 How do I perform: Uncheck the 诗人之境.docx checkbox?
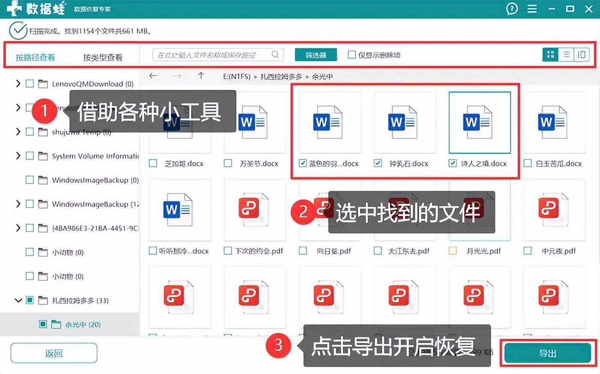click(453, 163)
